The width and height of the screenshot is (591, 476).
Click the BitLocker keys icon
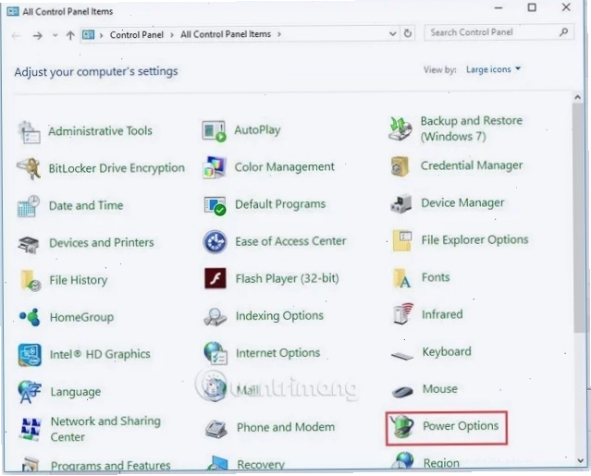coord(29,168)
